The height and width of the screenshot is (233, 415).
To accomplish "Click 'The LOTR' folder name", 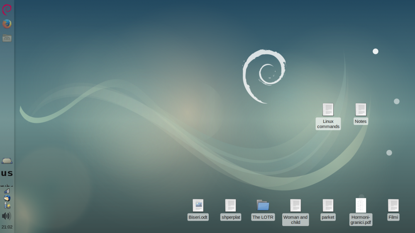I will 263,217.
